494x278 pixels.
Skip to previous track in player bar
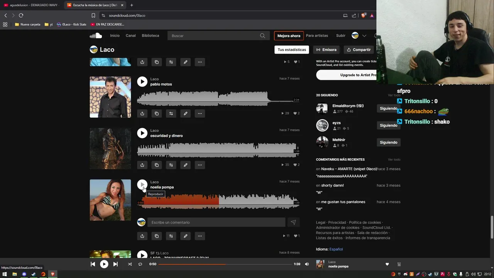(93, 264)
